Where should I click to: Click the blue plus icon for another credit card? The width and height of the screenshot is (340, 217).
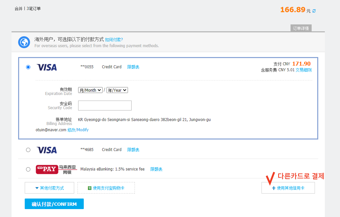pyautogui.click(x=274, y=188)
